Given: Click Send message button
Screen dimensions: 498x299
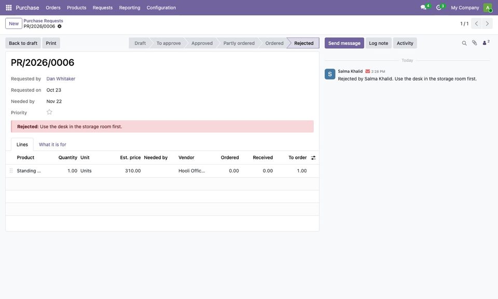Looking at the screenshot, I should point(344,43).
